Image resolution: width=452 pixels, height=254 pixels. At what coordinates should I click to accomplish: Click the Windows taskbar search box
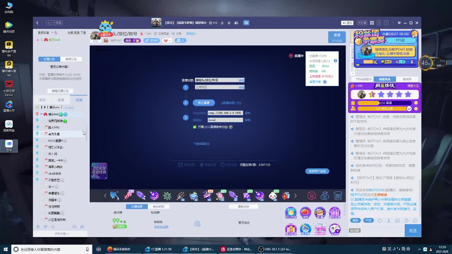52,249
